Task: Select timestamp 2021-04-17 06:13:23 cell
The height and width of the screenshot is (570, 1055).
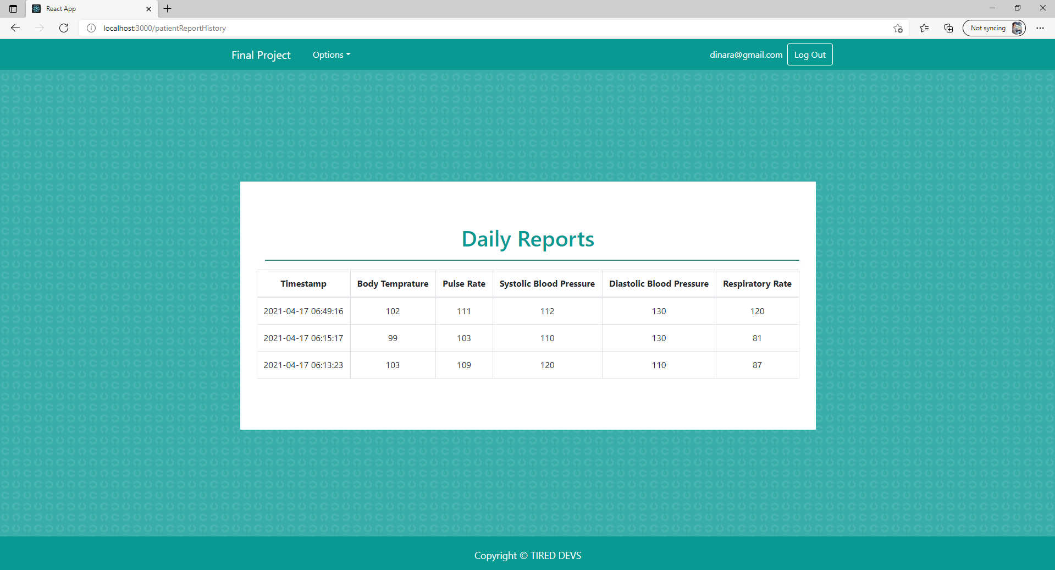Action: coord(303,365)
